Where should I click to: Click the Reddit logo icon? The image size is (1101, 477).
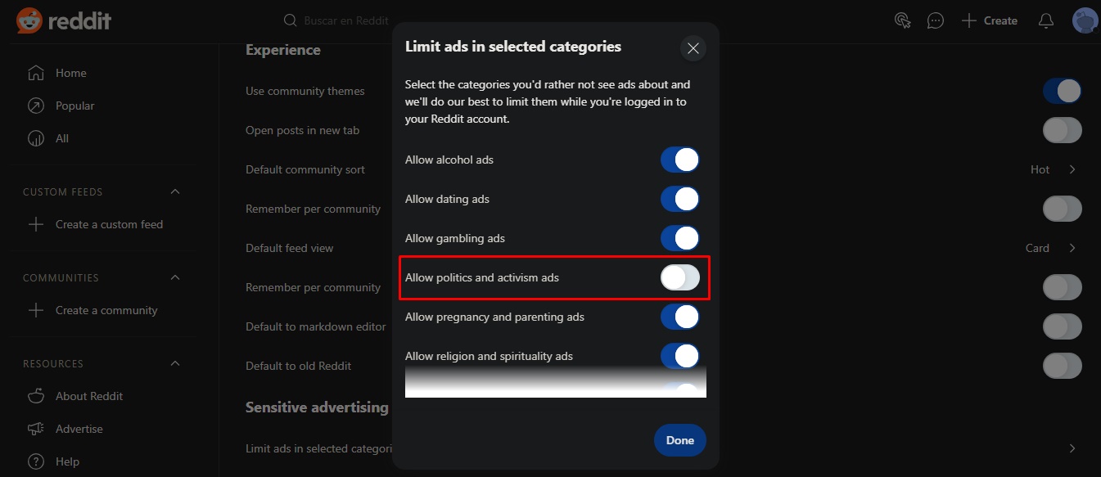pyautogui.click(x=29, y=20)
